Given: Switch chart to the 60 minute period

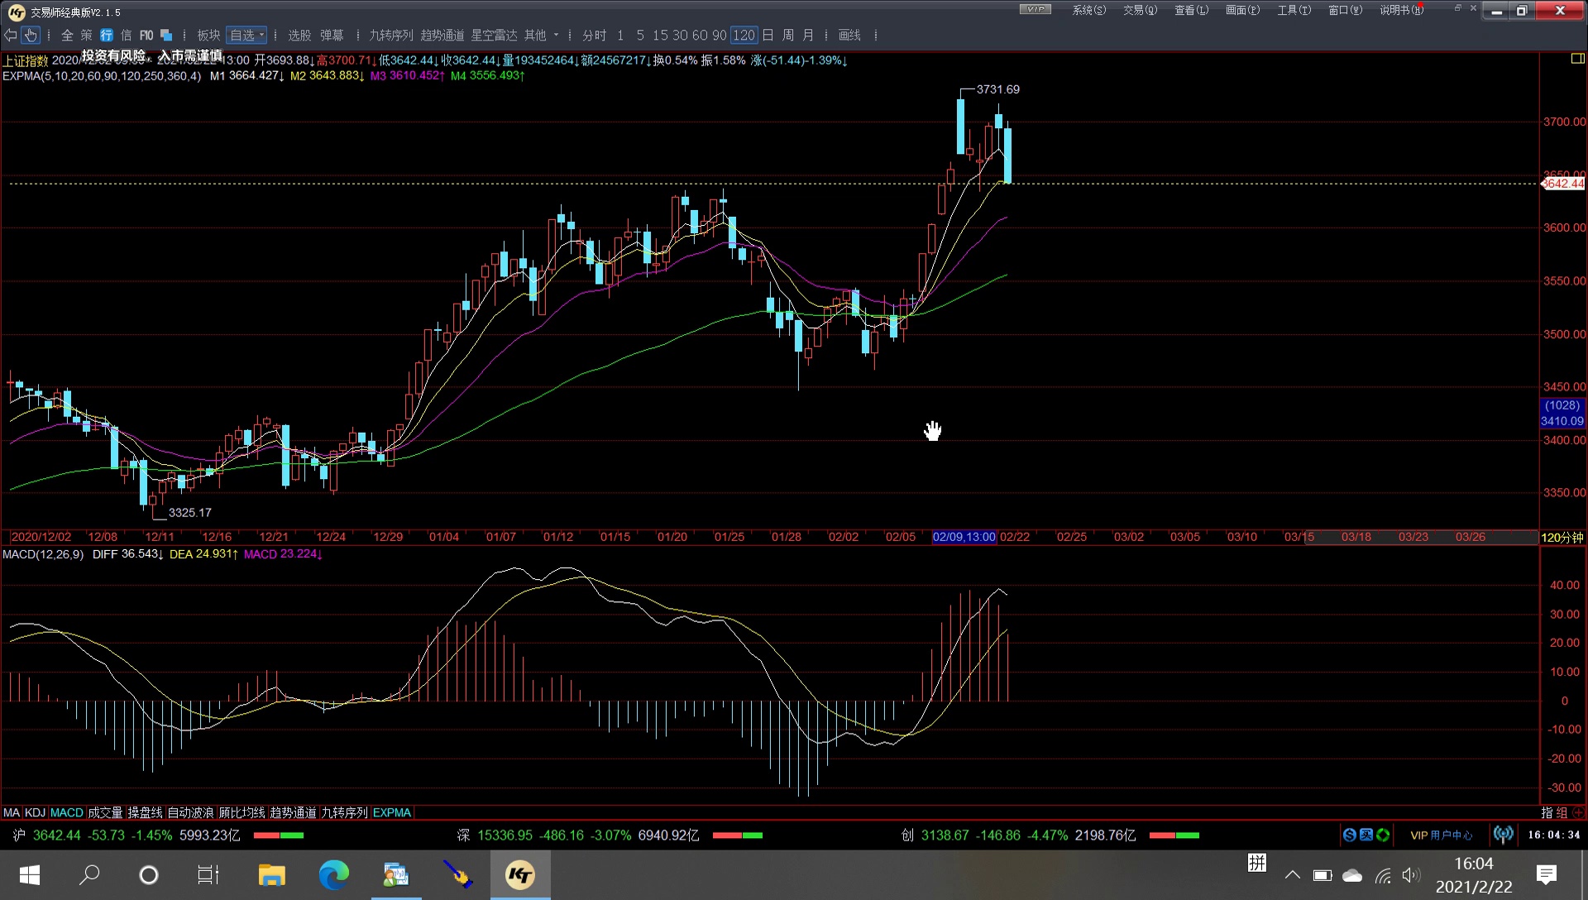Looking at the screenshot, I should (699, 35).
